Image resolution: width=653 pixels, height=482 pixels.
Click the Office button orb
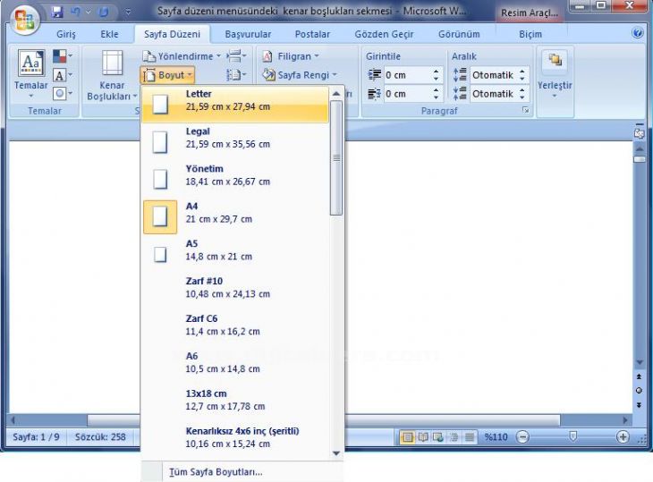tap(24, 19)
